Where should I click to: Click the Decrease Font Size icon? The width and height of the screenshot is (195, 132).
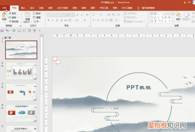82,15
